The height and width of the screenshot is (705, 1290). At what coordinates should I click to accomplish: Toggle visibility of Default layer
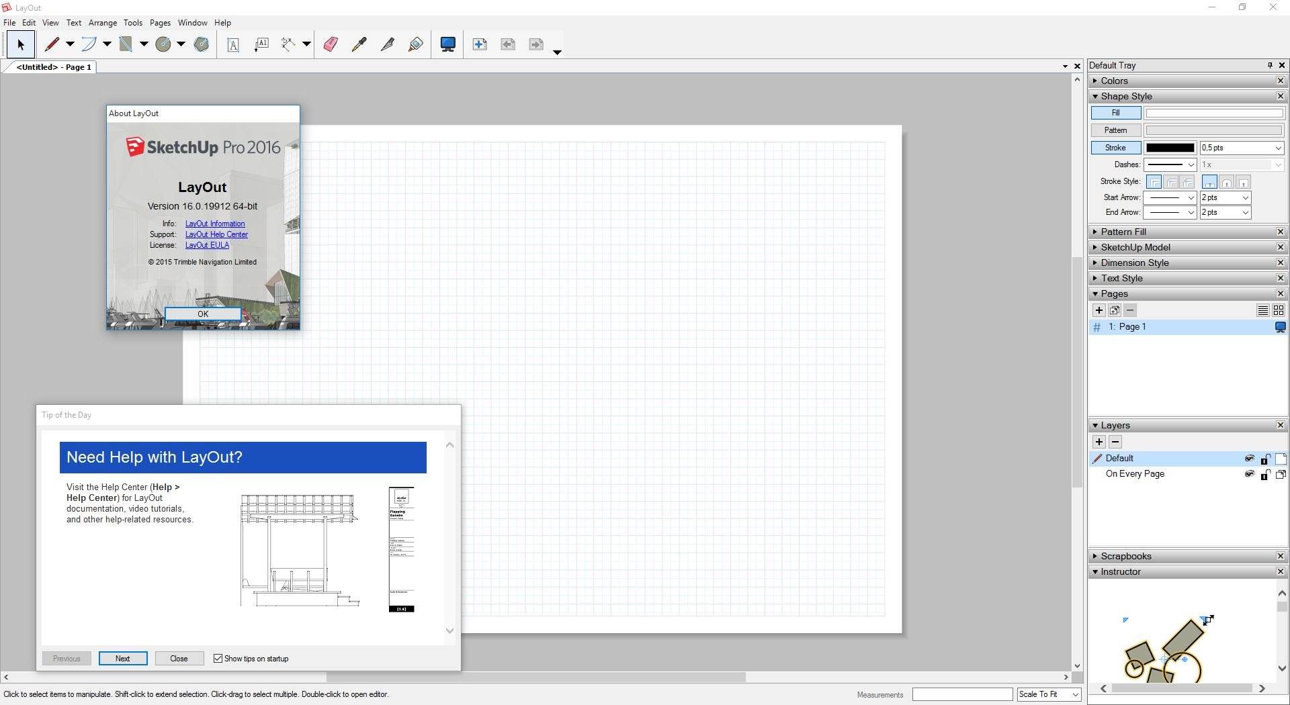pyautogui.click(x=1250, y=459)
